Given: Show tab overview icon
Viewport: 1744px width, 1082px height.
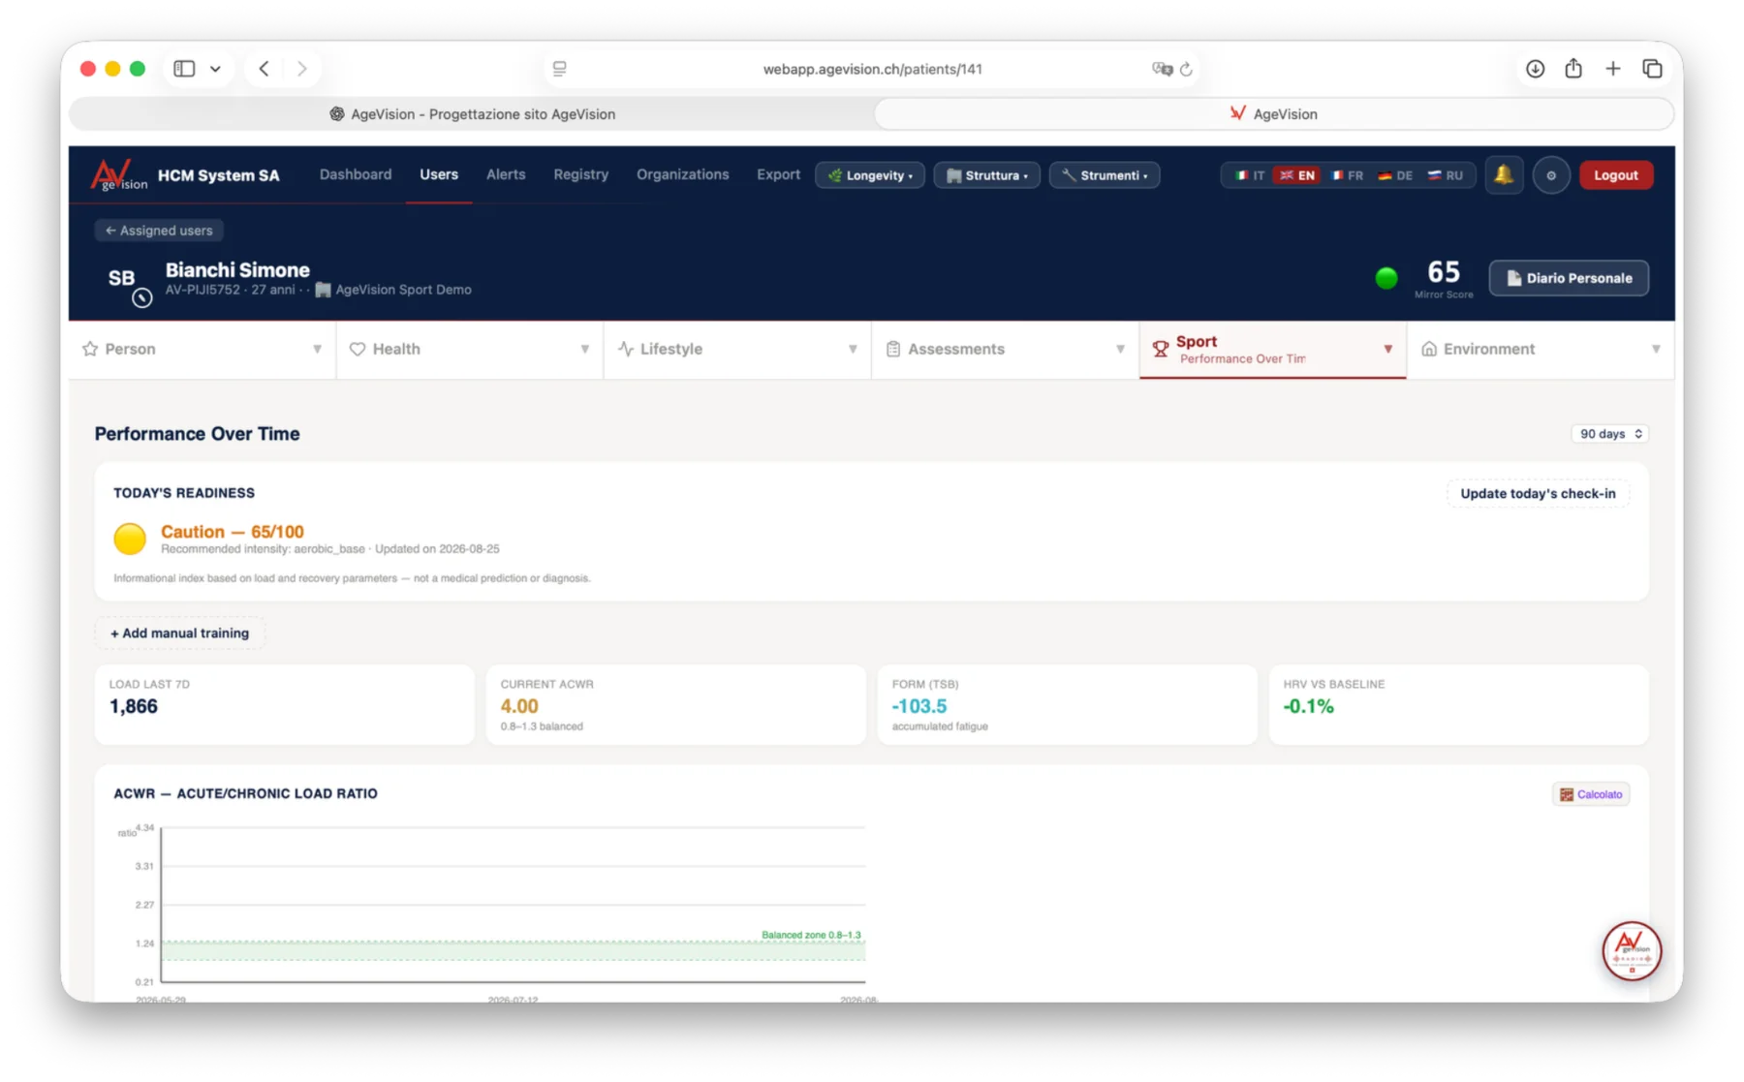Looking at the screenshot, I should click(x=1652, y=69).
